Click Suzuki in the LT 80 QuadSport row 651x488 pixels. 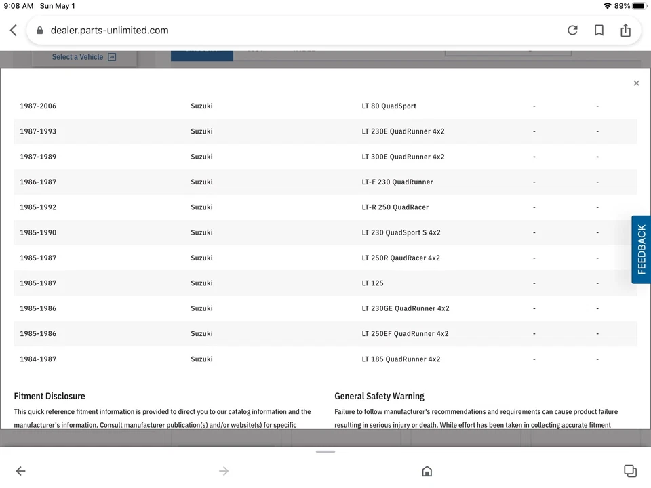(202, 106)
